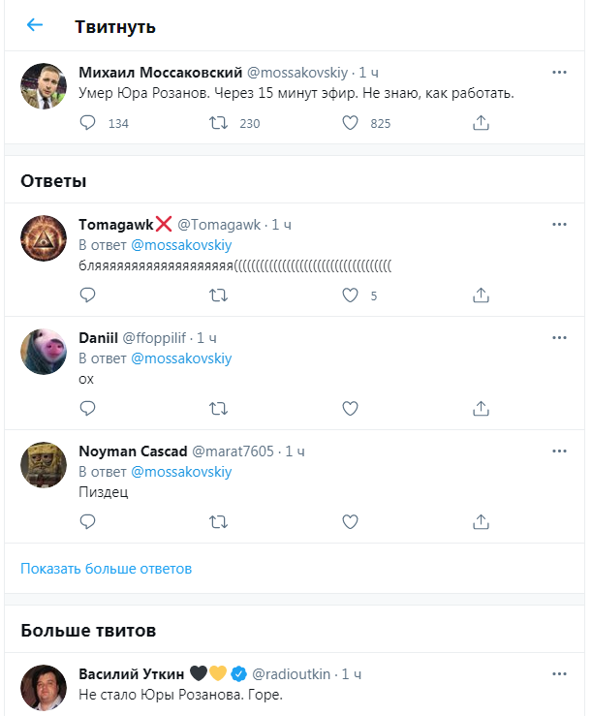Like Tomagawk's reply with 5 likes
The image size is (592, 716).
coord(351,295)
